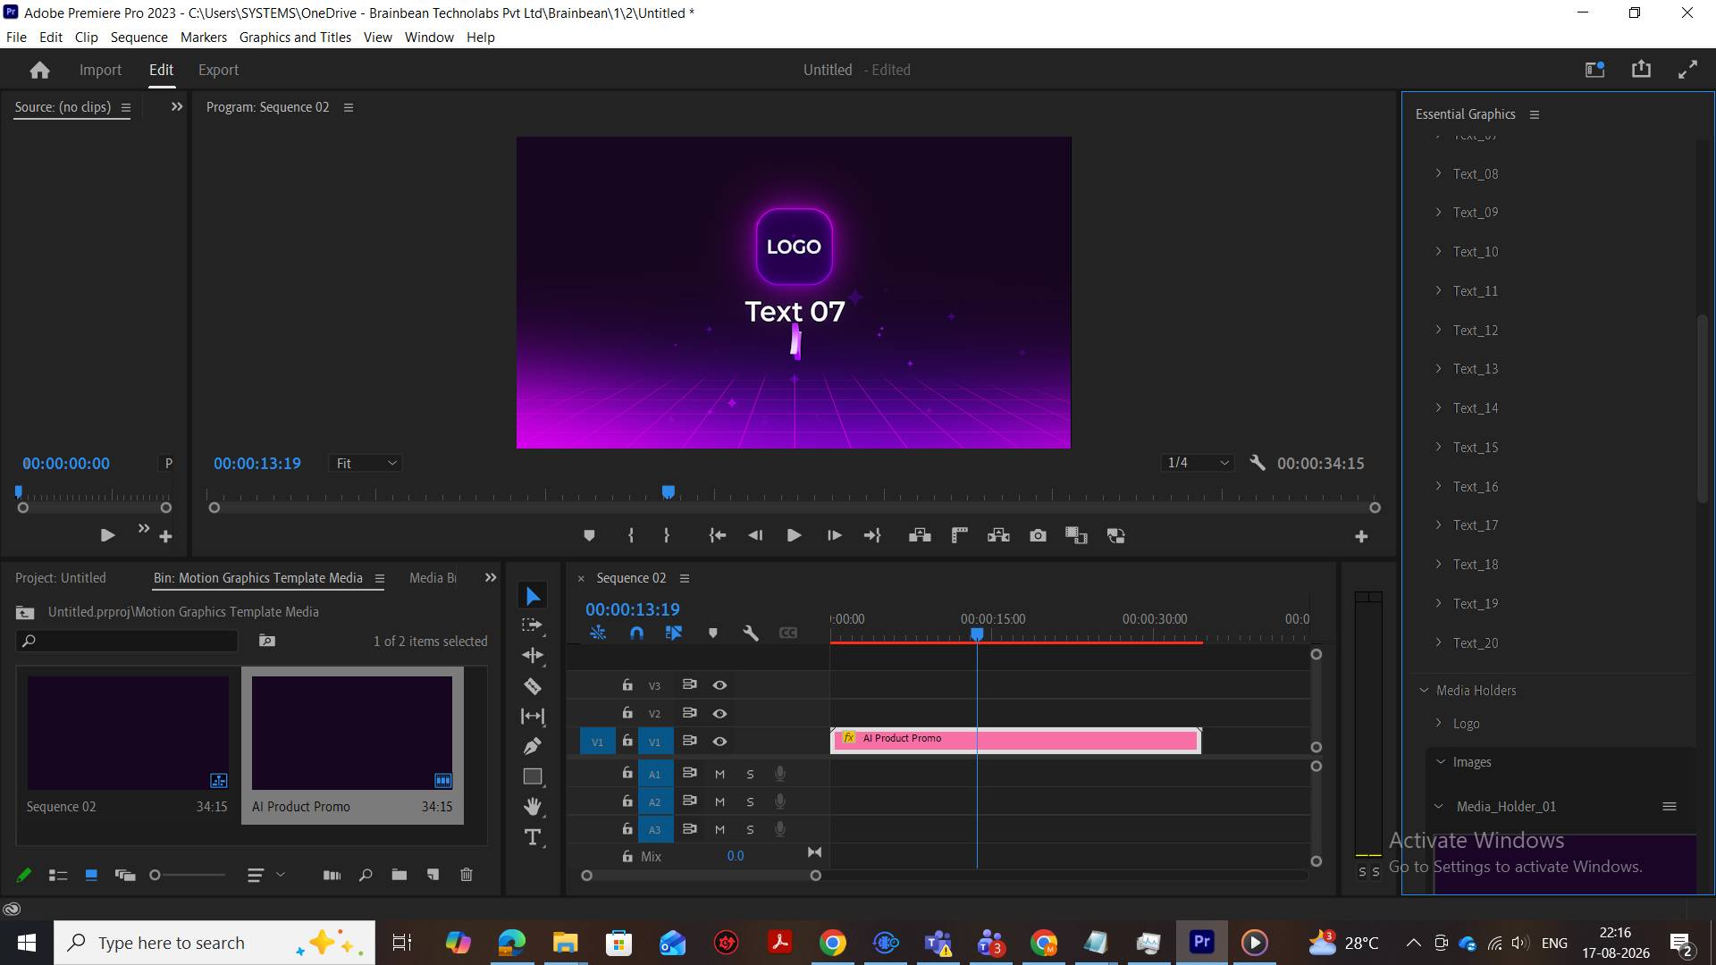Open the Sequence menu

pos(139,37)
